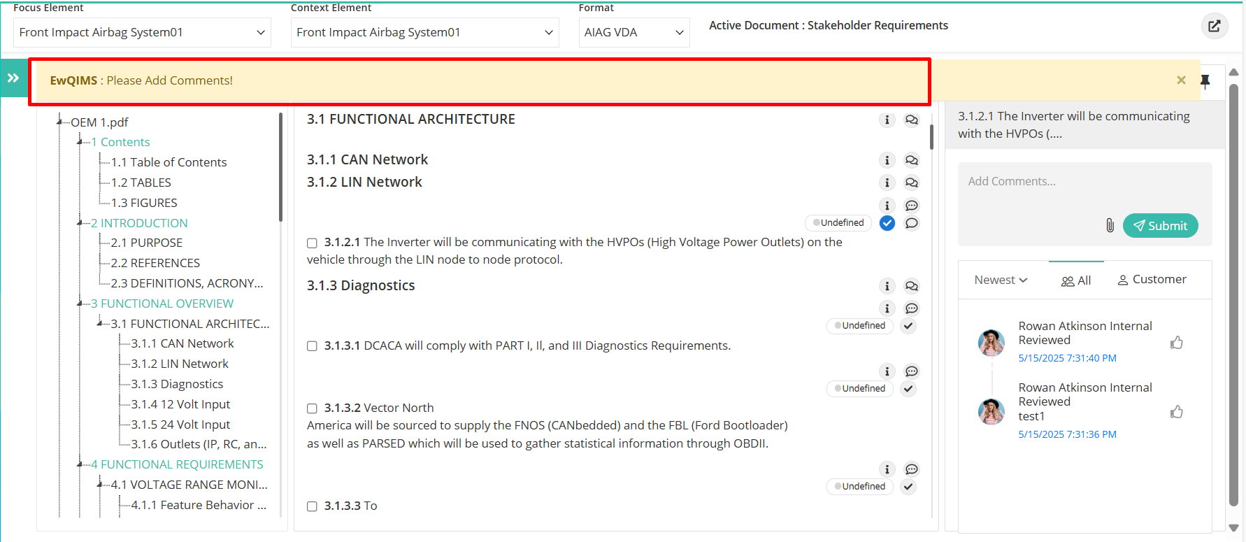This screenshot has height=542, width=1246.
Task: Open comment bubble above requirement 3.1.2.1
Action: coord(912,206)
